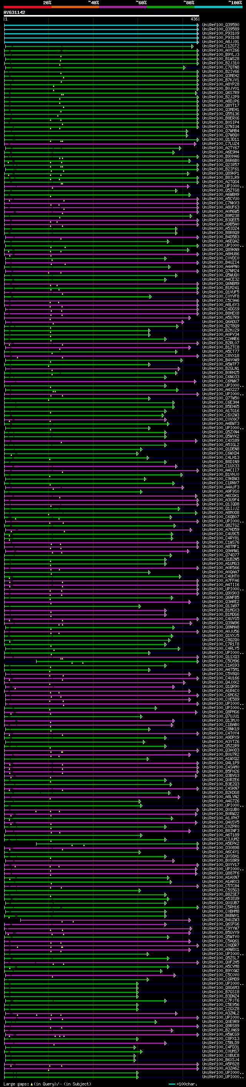Click the green ~80% identity legend color

171,7
